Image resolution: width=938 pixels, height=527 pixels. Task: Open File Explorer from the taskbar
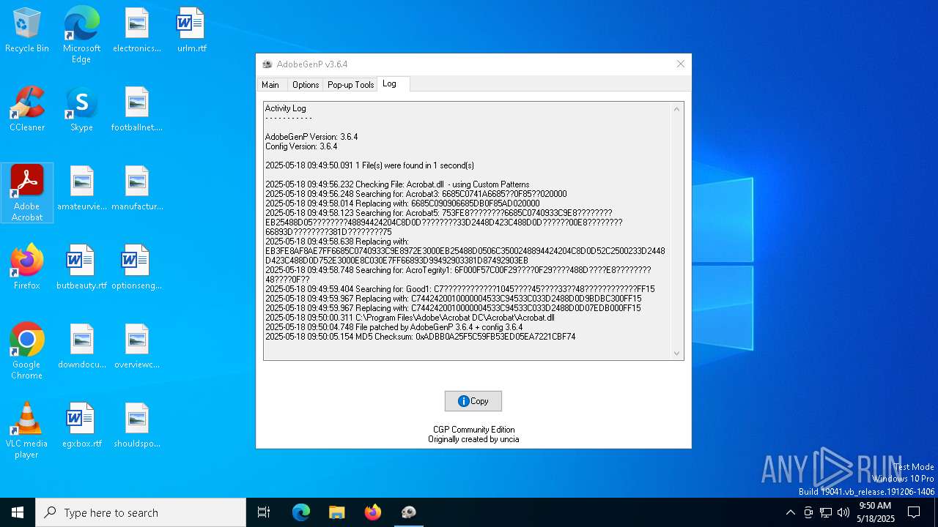coord(336,512)
